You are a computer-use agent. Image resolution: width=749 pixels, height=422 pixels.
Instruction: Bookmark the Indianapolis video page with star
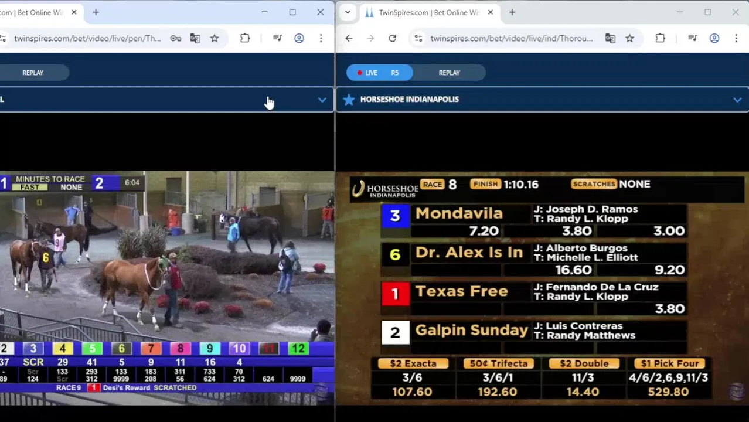[629, 39]
